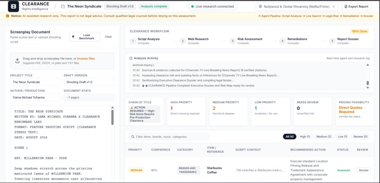
Task: Click the warning triangle in Chain of Title
Action: point(132,108)
